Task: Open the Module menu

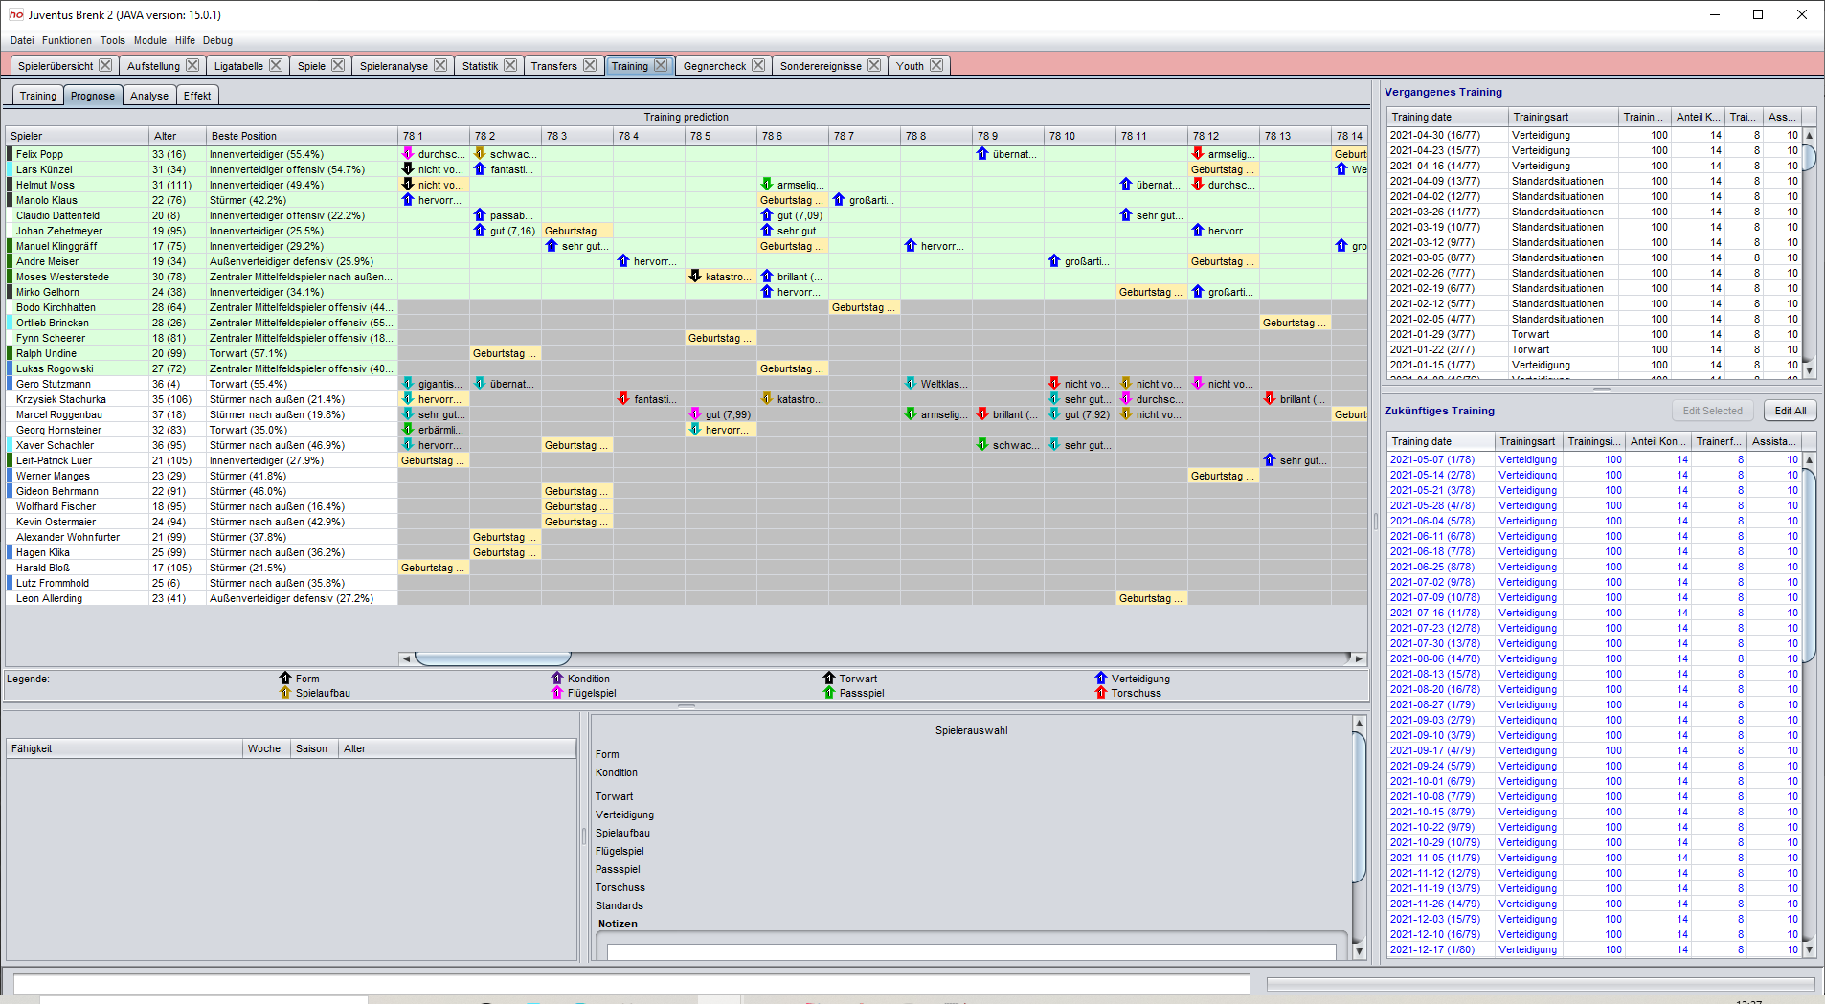Action: click(150, 40)
